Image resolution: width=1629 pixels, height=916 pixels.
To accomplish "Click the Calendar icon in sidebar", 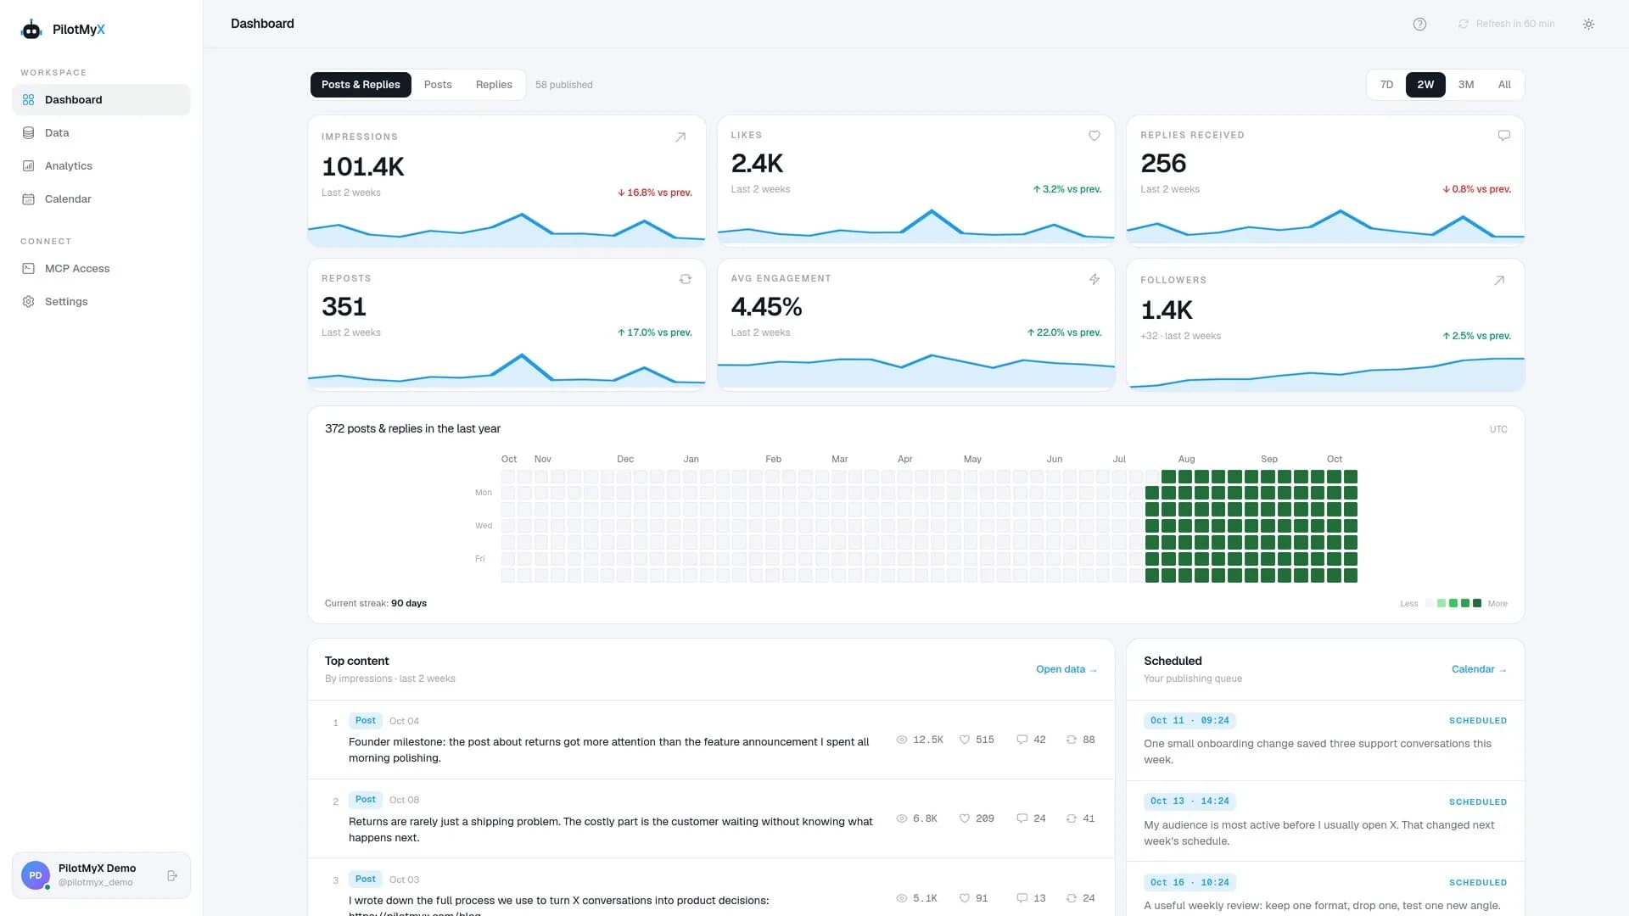I will [x=29, y=199].
